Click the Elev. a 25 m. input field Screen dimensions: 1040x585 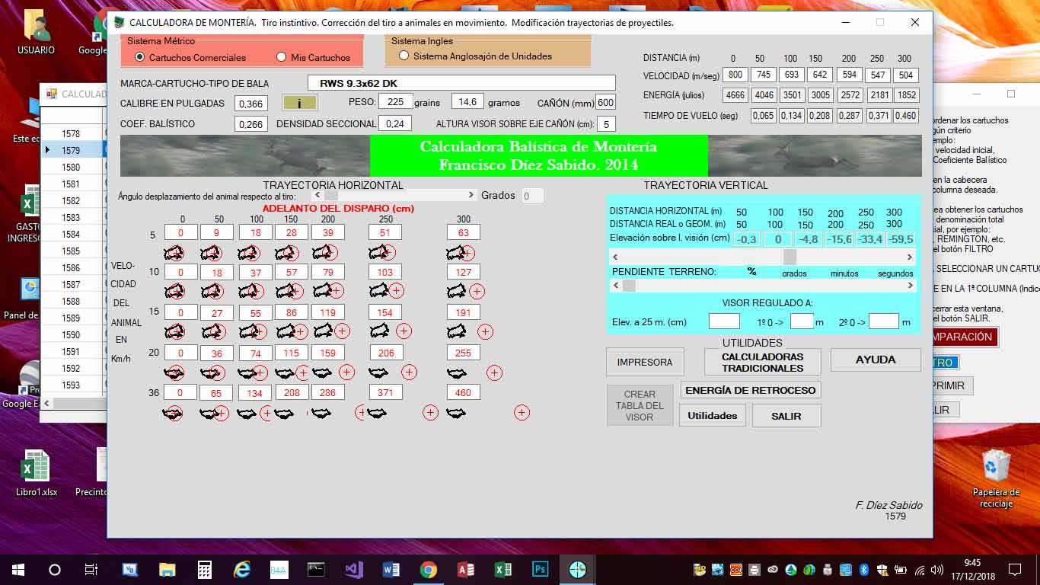724,321
